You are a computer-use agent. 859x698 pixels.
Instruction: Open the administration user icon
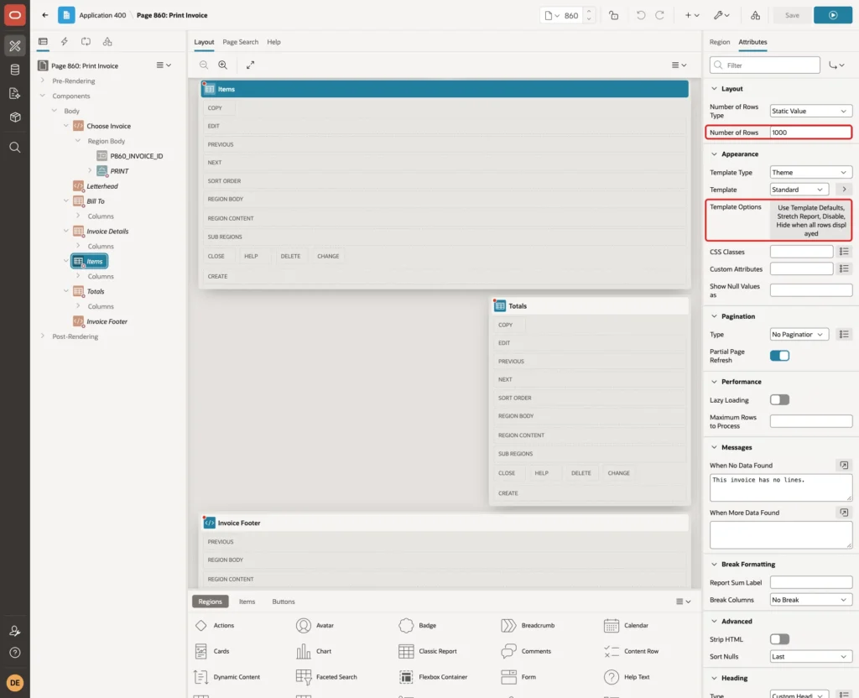15,631
